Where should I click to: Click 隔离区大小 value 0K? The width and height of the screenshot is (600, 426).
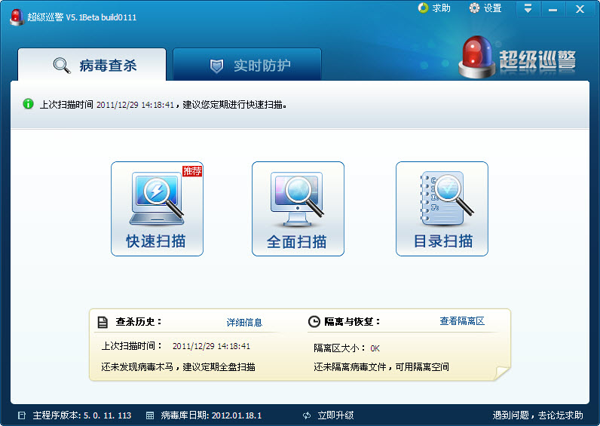pyautogui.click(x=375, y=348)
